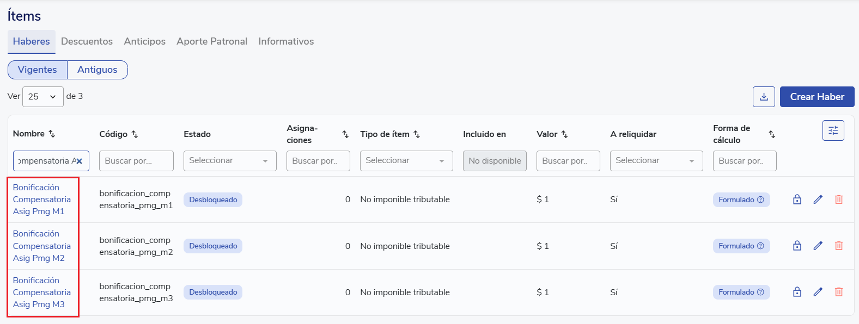Select the Vigentes toggle option
Viewport: 859px width, 324px height.
[x=37, y=70]
